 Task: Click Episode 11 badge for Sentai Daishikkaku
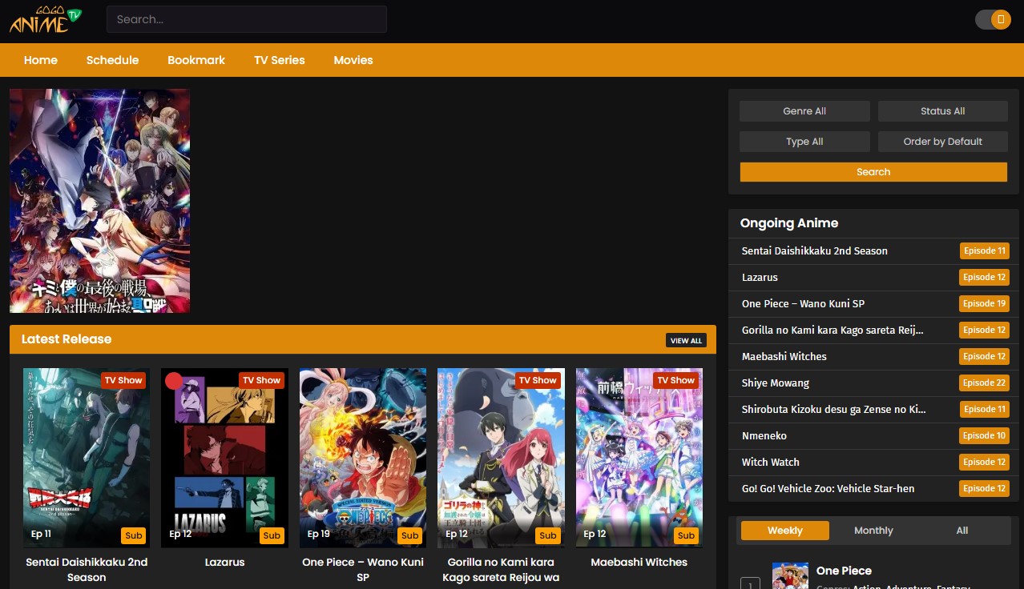click(x=985, y=250)
